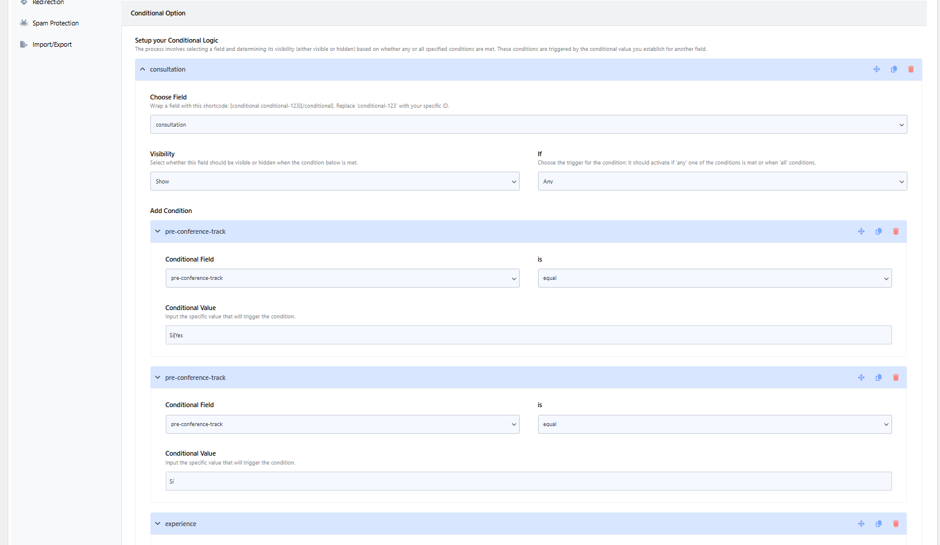The width and height of the screenshot is (940, 545).
Task: Open first condition's equal operator dropdown
Action: [x=714, y=278]
